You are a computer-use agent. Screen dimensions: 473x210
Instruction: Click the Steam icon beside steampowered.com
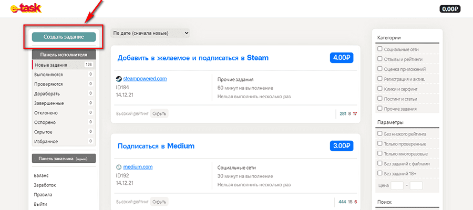(x=119, y=79)
